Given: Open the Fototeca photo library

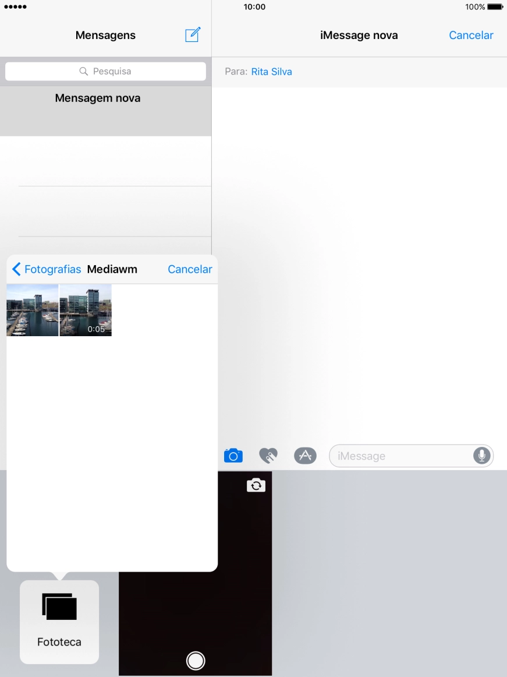Looking at the screenshot, I should tap(59, 622).
